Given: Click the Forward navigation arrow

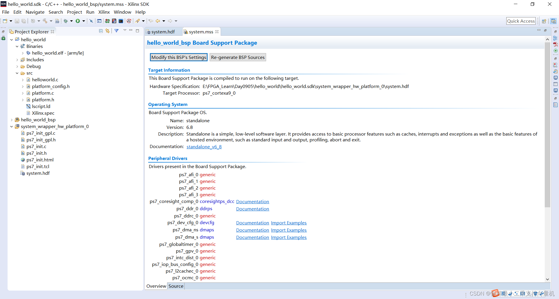Looking at the screenshot, I should (170, 21).
